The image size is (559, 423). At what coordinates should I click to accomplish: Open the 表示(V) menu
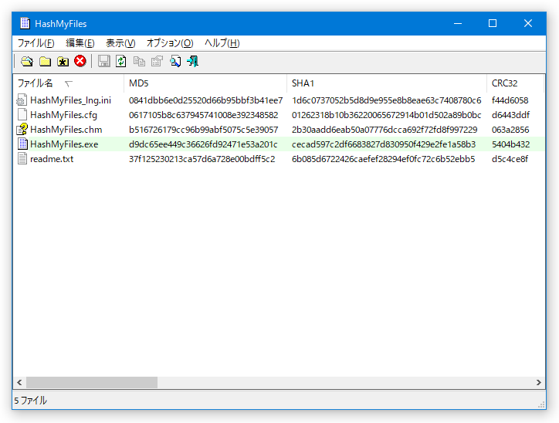pos(120,43)
